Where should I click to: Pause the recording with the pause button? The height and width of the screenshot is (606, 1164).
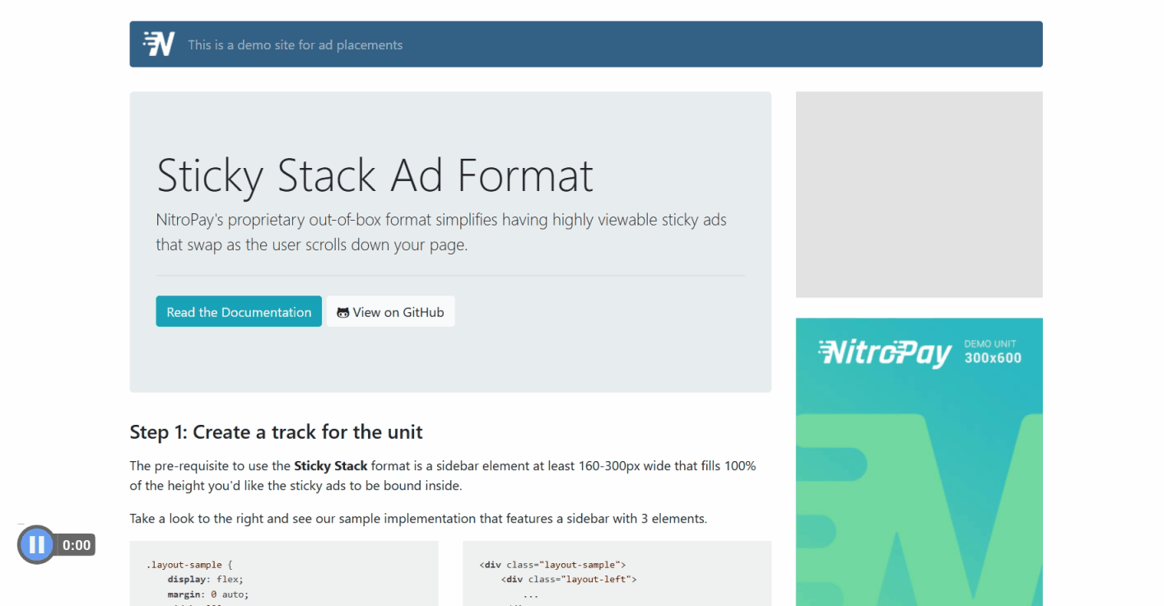pos(36,544)
